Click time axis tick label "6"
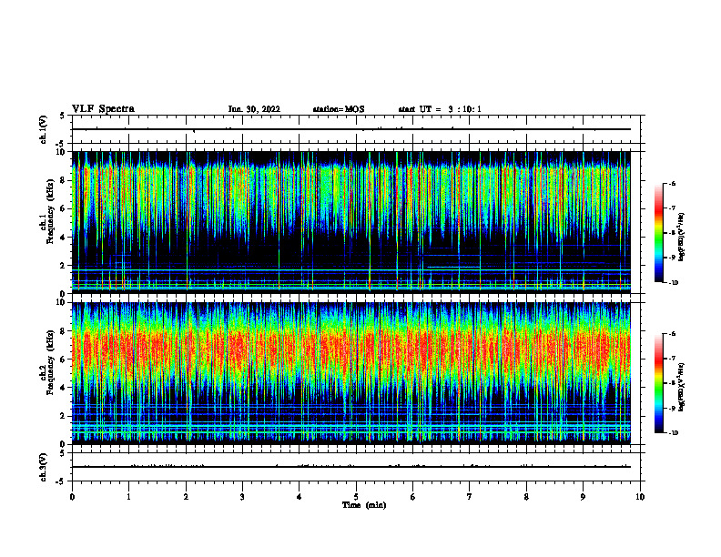 click(413, 497)
